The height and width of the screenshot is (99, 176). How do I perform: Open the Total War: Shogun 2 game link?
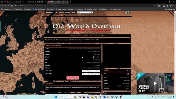(x=125, y=78)
